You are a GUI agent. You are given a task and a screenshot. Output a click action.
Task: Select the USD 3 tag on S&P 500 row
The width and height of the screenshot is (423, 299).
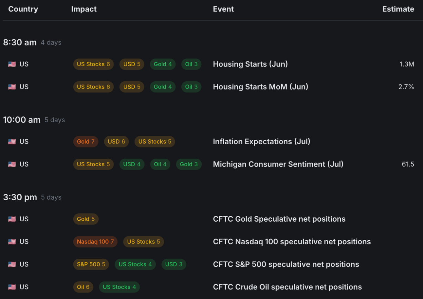(x=174, y=264)
